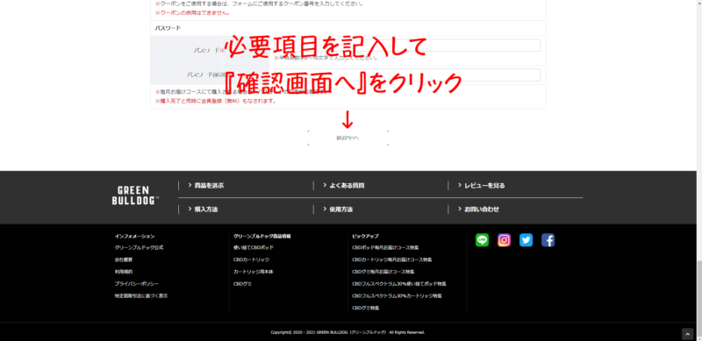Click the back-to-top arrow icon
This screenshot has width=702, height=341.
(687, 334)
